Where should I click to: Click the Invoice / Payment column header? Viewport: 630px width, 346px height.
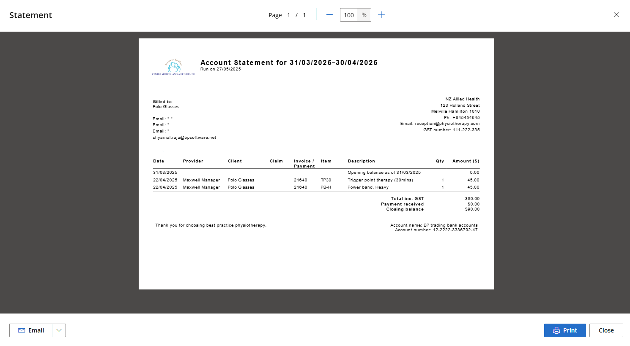[304, 164]
